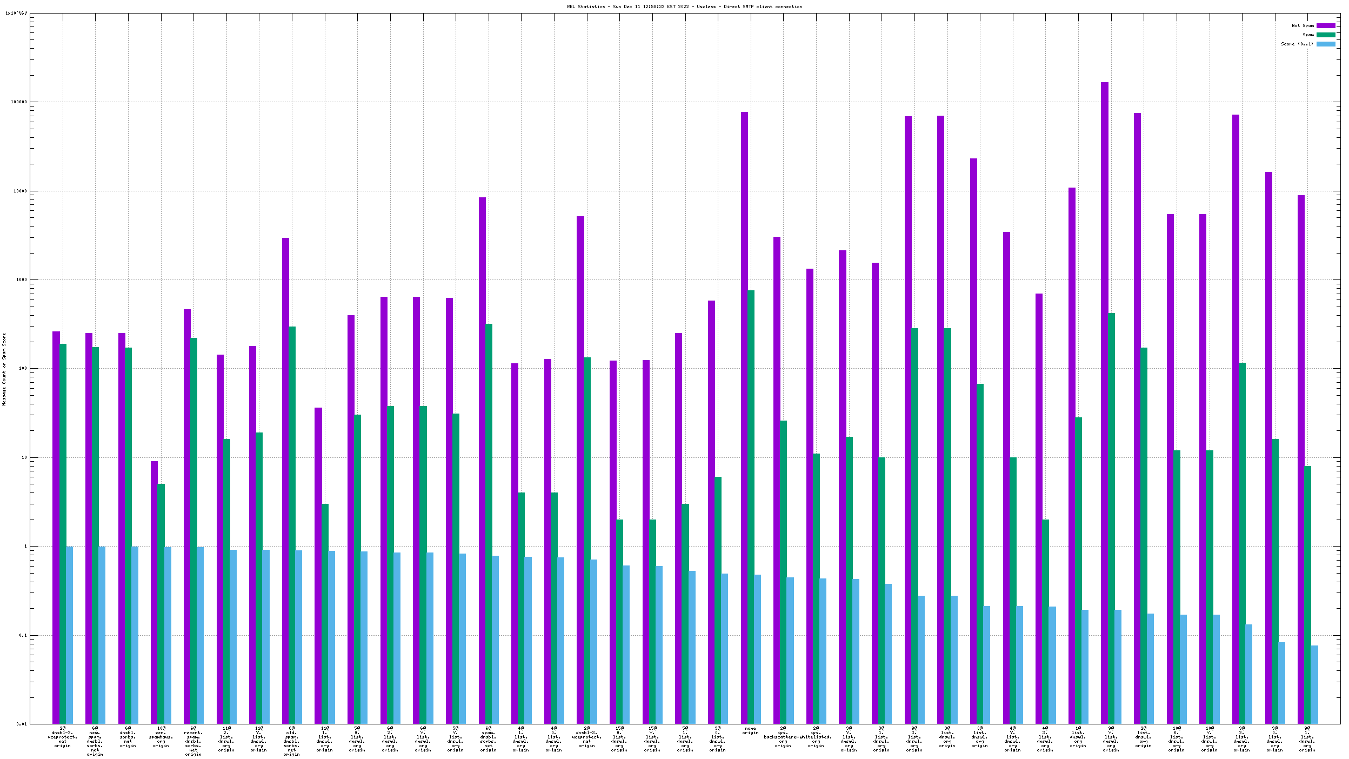The width and height of the screenshot is (1349, 759).
Task: Click the 10000 y-axis tick label
Action: [x=19, y=191]
